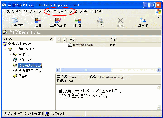Click the envelope icon of the taro@mco.ne.jp message

pyautogui.click(x=70, y=45)
